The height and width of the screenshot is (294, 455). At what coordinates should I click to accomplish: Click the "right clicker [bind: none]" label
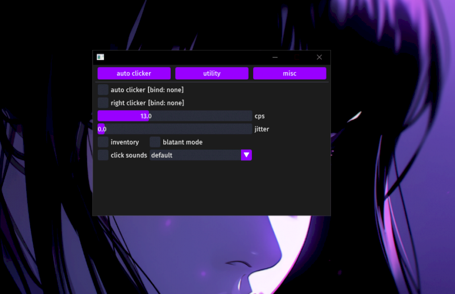(x=147, y=103)
